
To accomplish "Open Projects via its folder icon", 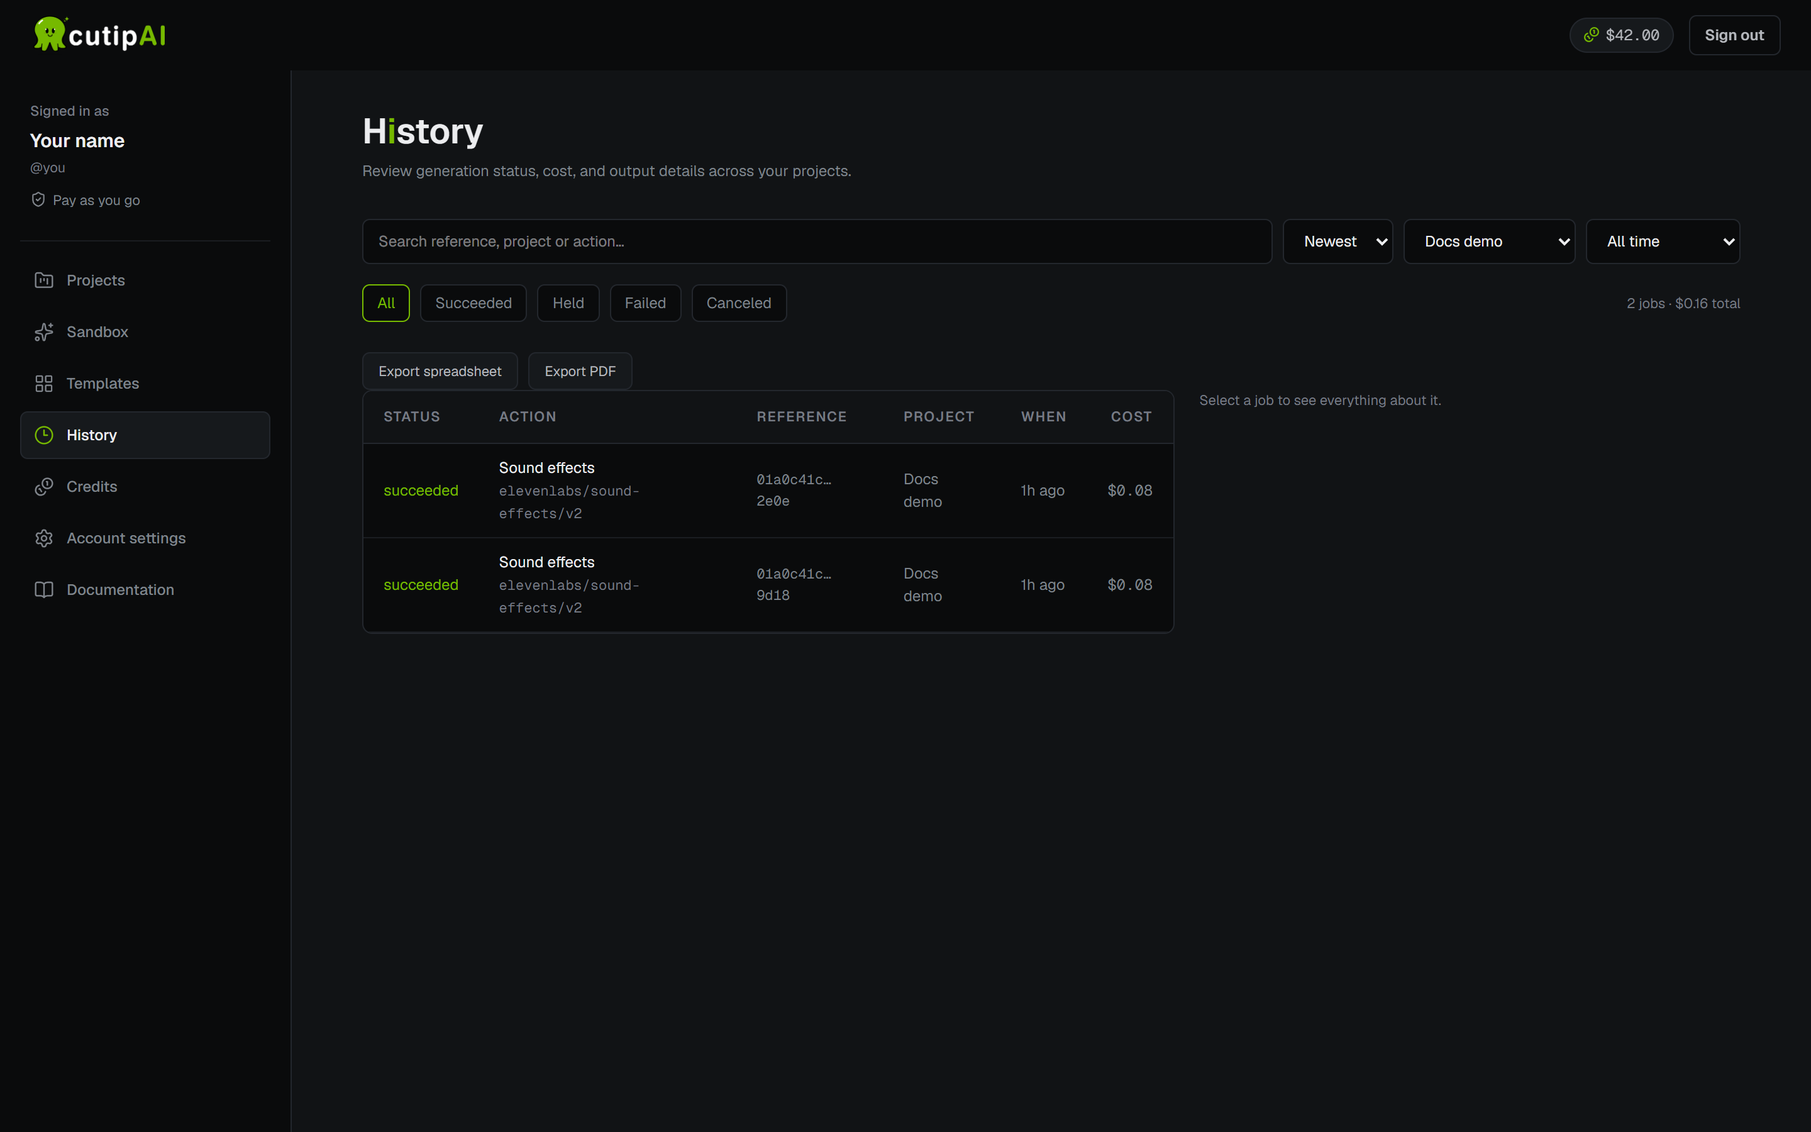I will (x=44, y=280).
